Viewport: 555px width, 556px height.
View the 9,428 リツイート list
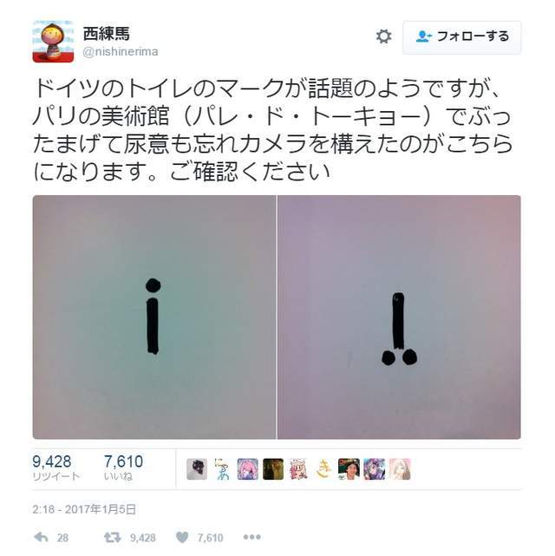pyautogui.click(x=55, y=468)
